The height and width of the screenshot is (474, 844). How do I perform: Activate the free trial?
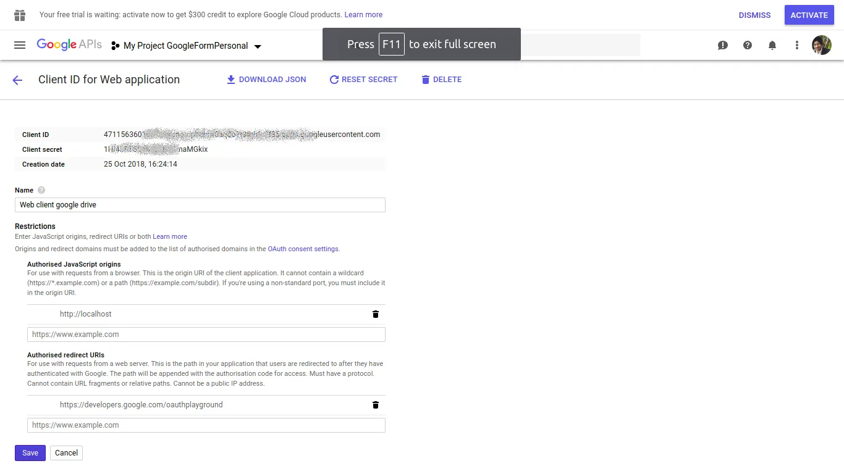809,15
